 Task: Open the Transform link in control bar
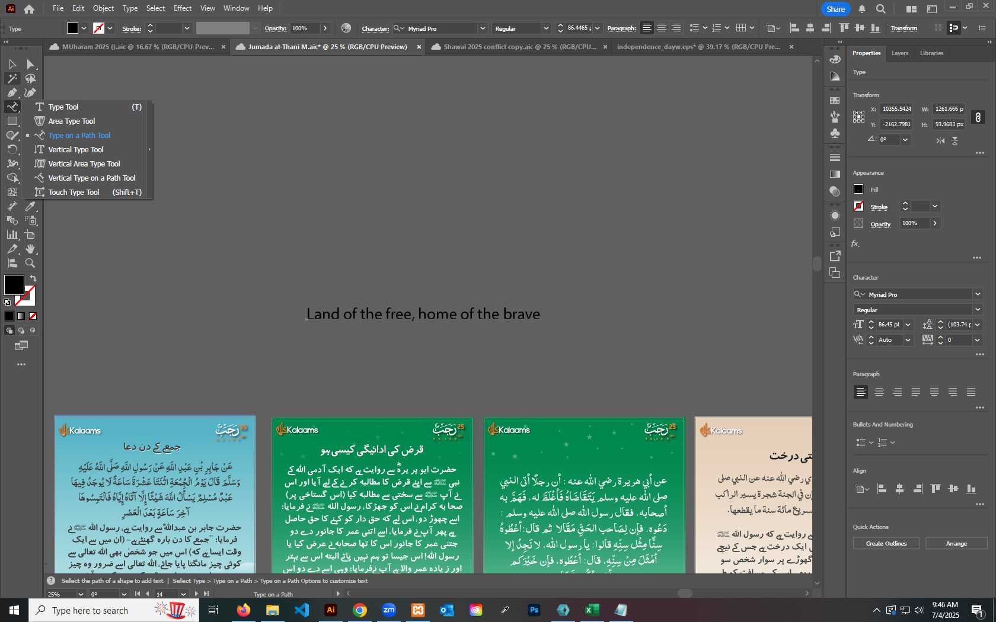click(904, 28)
